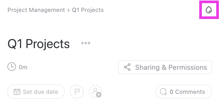Viewport: 221px width, 112px height.
Task: Click the share nodes icon
Action: pos(127,67)
